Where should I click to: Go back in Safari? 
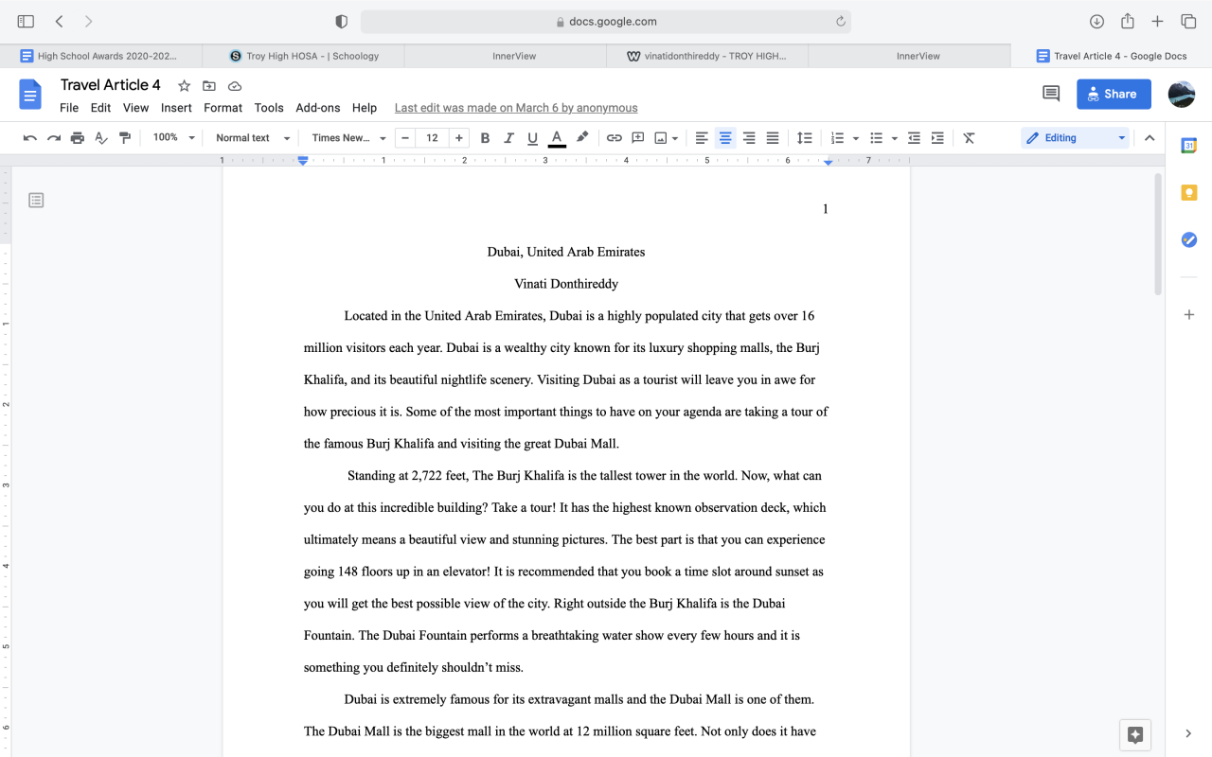[59, 22]
